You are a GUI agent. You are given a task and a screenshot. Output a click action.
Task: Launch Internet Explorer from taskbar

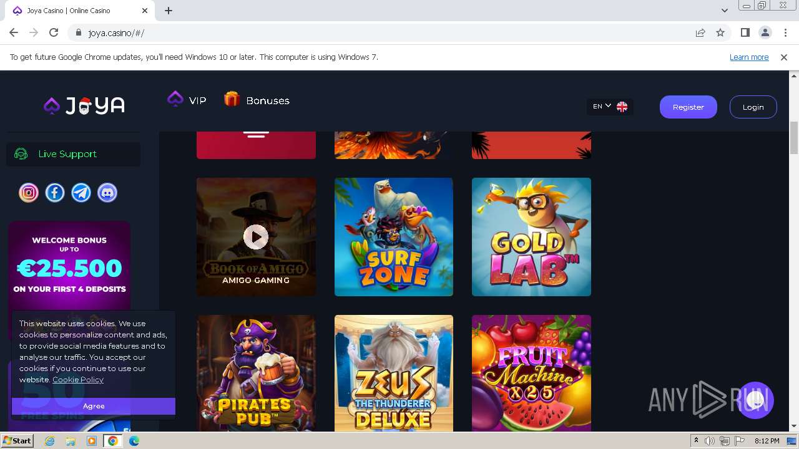(50, 441)
